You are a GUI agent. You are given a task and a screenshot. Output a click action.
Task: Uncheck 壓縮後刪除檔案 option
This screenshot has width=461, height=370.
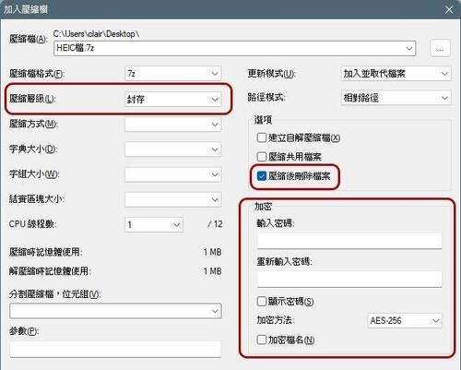pos(262,176)
